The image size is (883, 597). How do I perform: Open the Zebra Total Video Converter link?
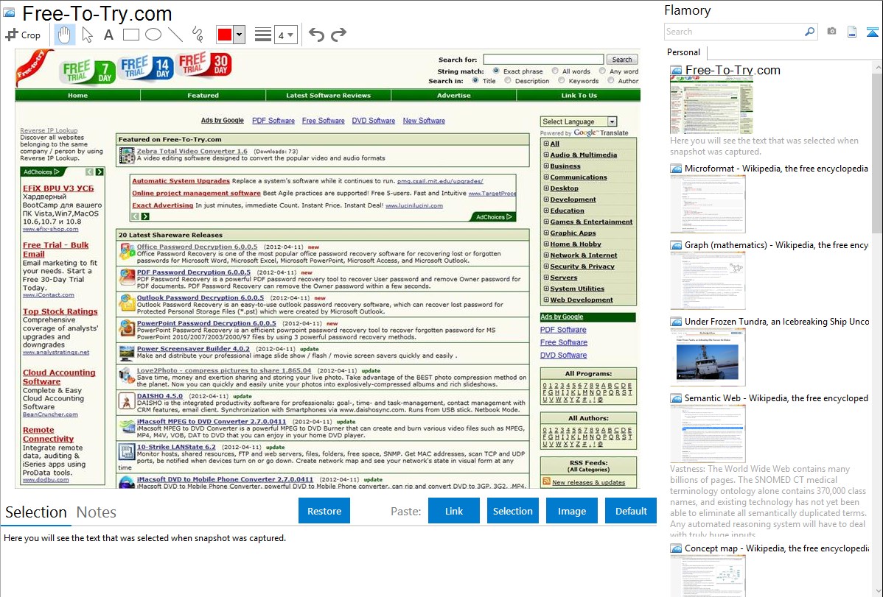pos(192,151)
